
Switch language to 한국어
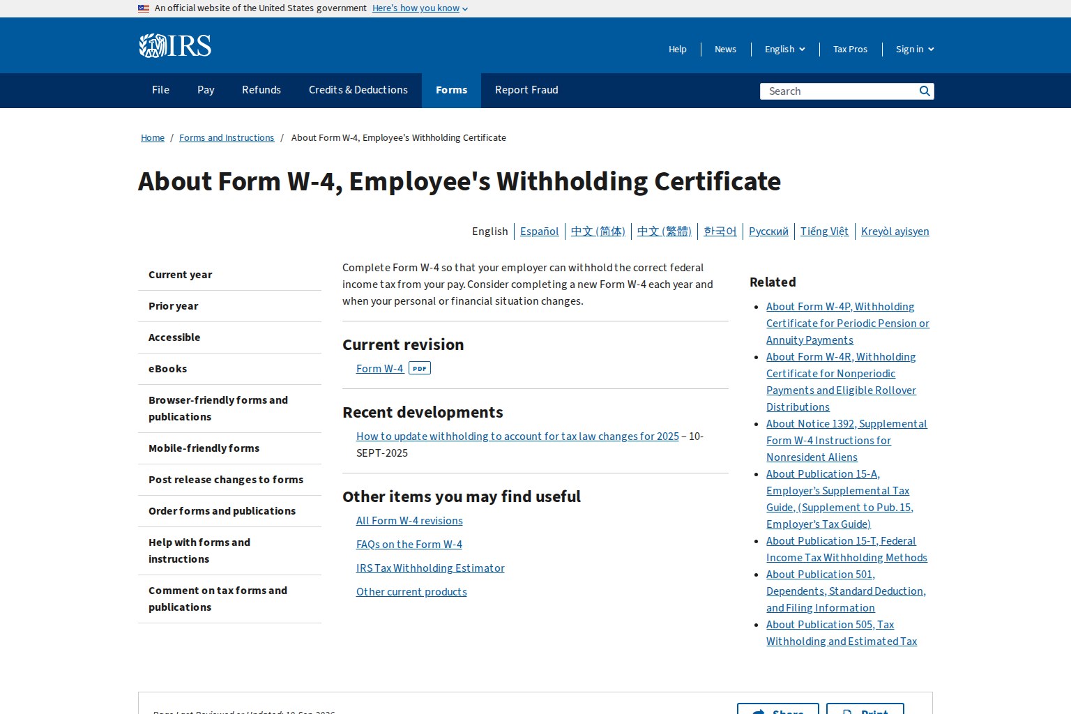pos(720,231)
